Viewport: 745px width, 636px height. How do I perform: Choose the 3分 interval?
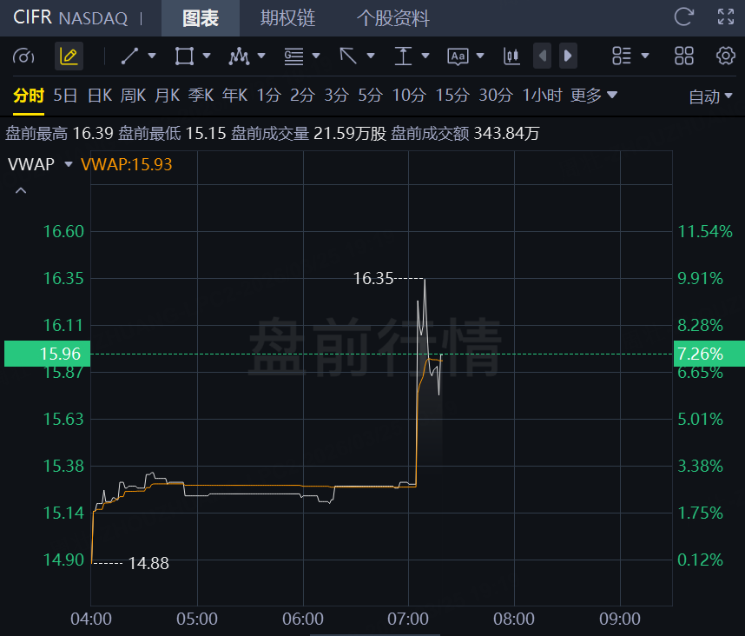[x=336, y=96]
